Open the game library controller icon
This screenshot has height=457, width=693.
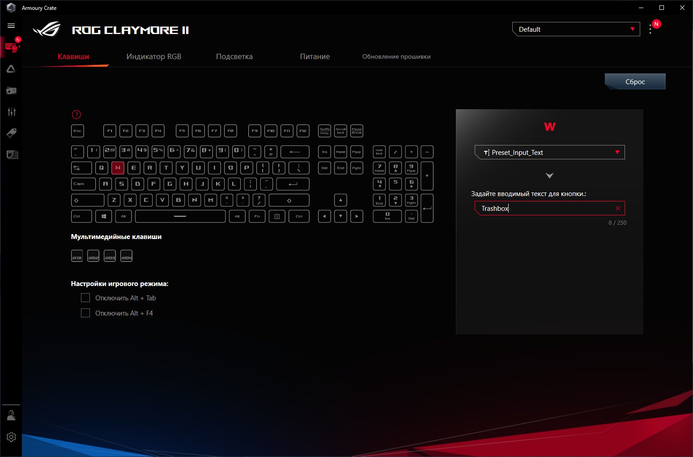pos(11,90)
